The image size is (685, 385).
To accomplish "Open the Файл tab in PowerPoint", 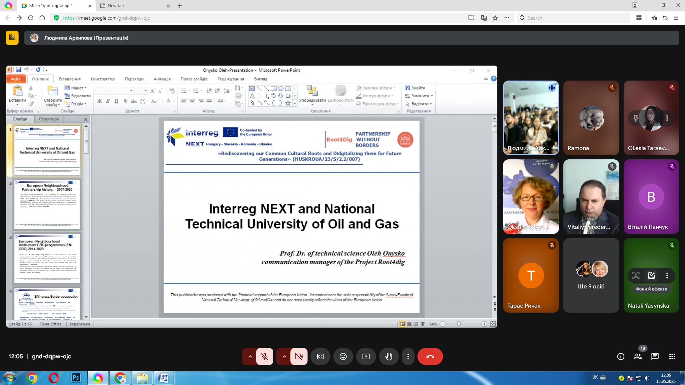I will (x=16, y=79).
